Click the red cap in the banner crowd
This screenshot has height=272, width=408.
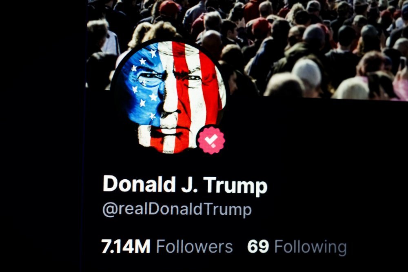[x=169, y=8]
